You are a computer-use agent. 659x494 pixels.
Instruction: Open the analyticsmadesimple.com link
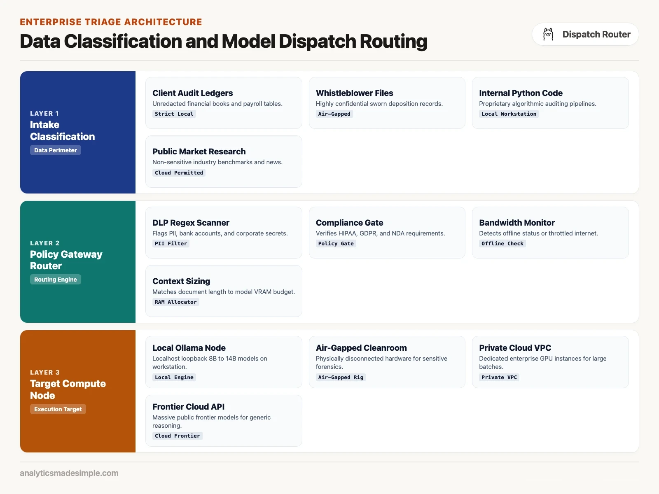69,473
